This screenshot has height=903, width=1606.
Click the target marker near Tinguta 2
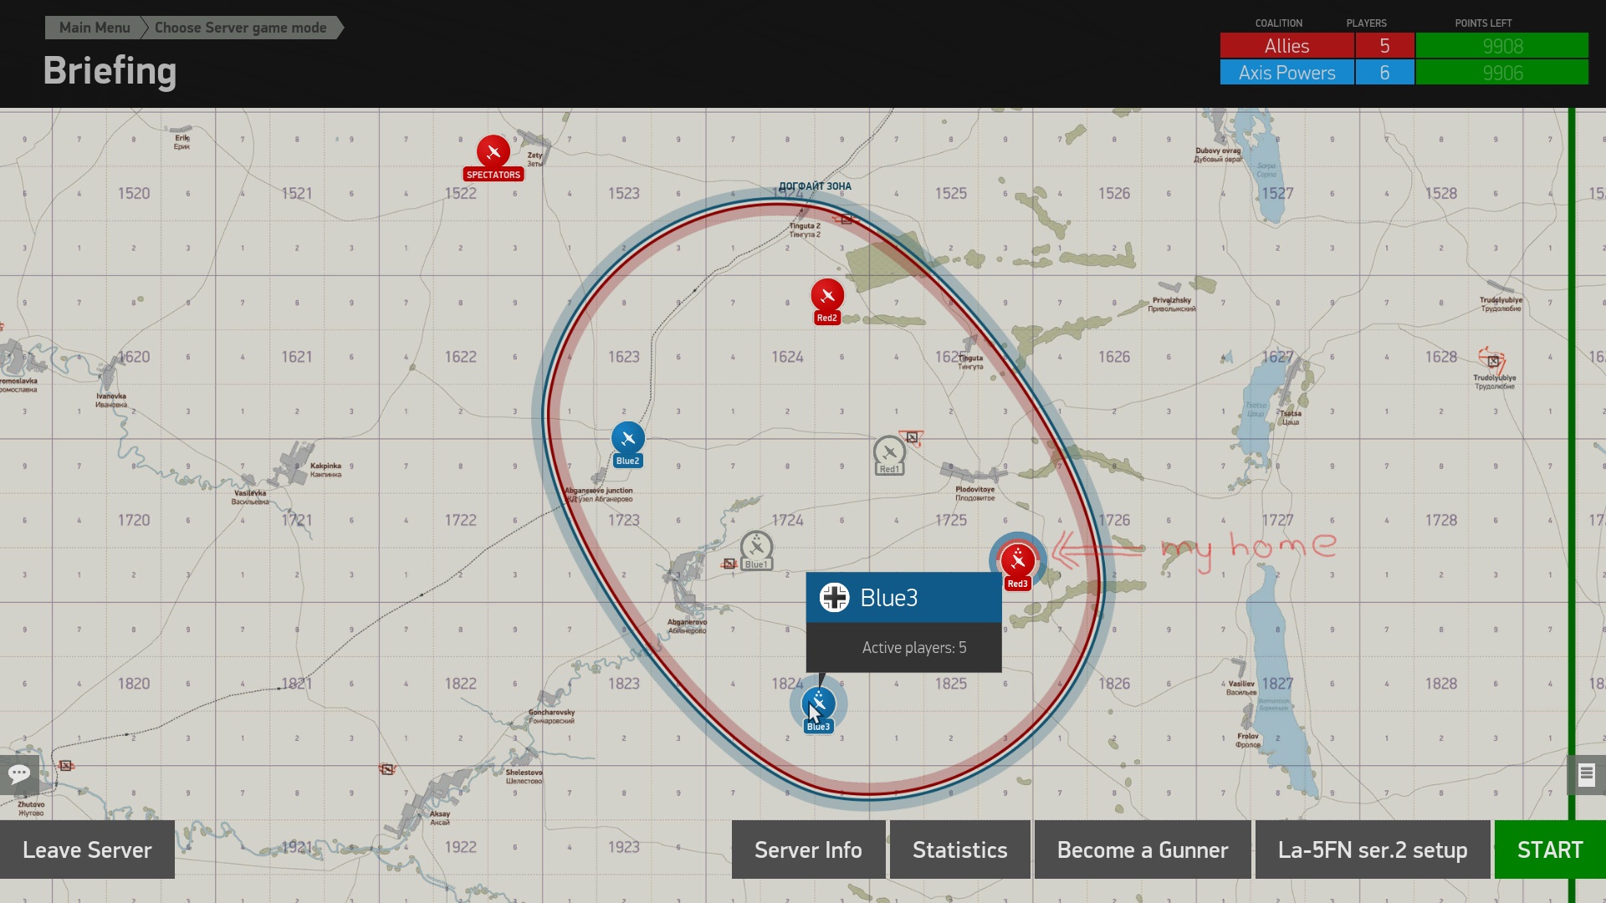pyautogui.click(x=846, y=219)
